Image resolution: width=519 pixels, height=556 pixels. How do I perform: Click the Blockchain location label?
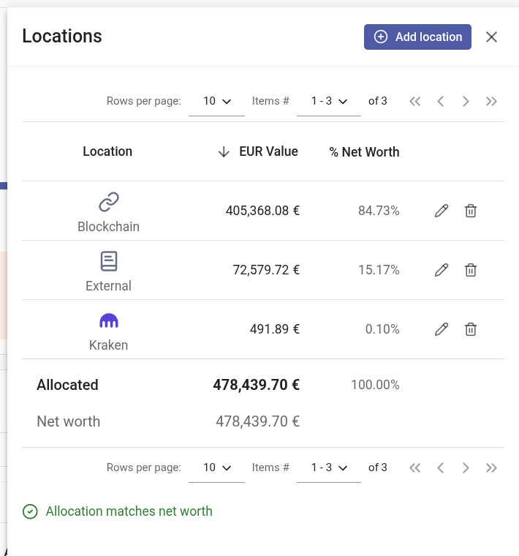pyautogui.click(x=108, y=227)
